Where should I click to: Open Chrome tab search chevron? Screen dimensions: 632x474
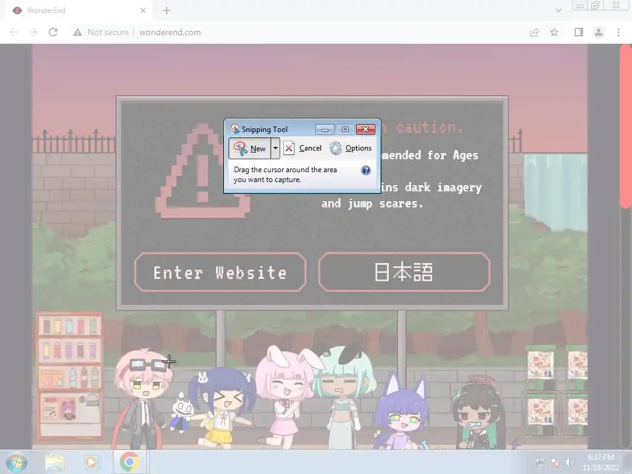coord(558,10)
